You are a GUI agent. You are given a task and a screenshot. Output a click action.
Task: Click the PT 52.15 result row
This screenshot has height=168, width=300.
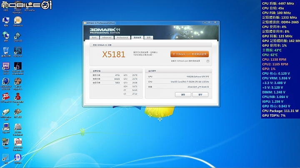coord(130,90)
